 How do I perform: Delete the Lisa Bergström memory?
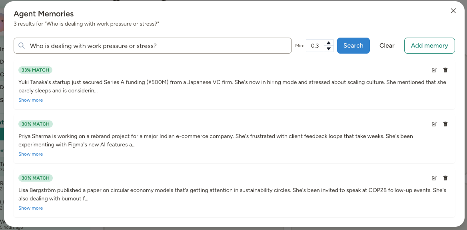click(x=445, y=178)
